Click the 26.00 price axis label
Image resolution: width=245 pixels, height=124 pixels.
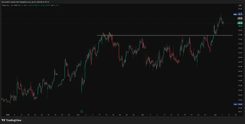tap(240, 76)
